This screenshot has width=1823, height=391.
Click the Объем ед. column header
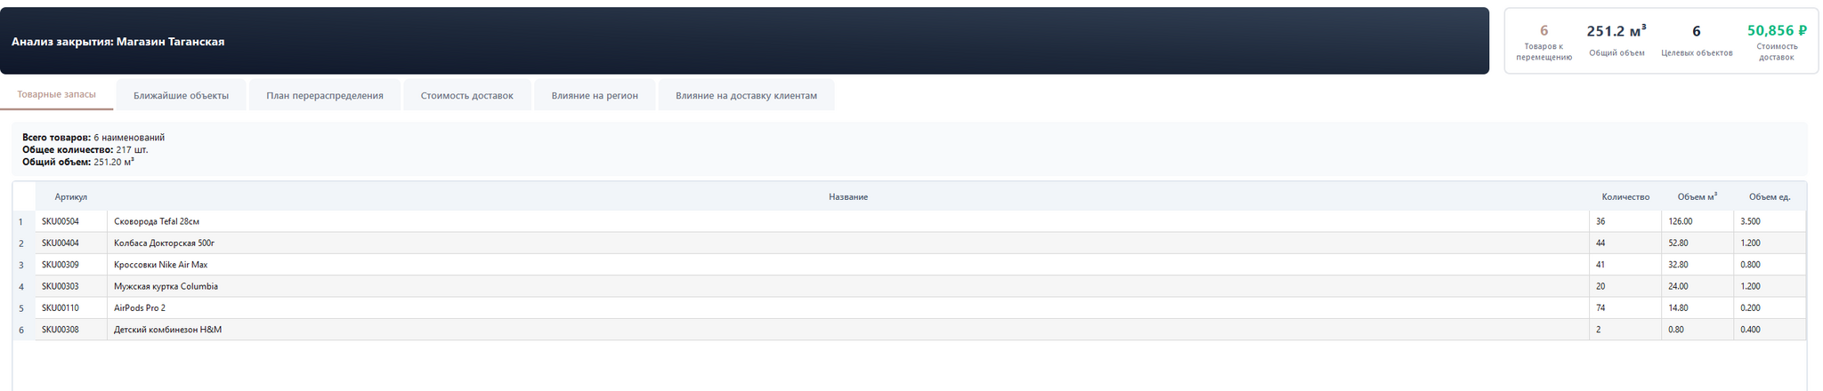click(x=1769, y=196)
